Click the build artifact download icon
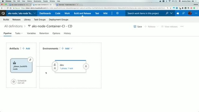 coord(15,63)
